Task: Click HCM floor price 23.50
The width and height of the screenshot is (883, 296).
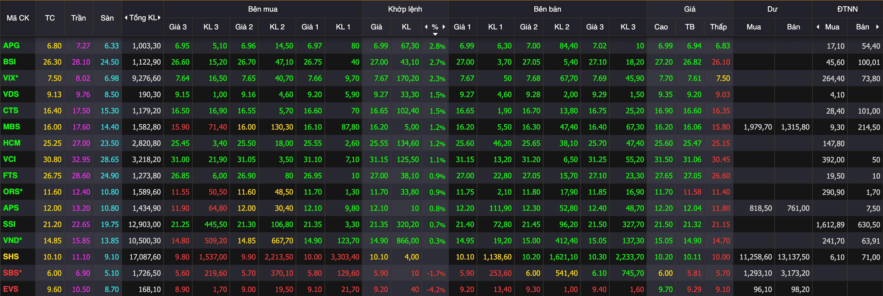Action: tap(110, 143)
